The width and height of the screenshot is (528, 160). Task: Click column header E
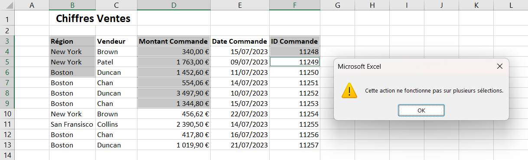point(240,5)
